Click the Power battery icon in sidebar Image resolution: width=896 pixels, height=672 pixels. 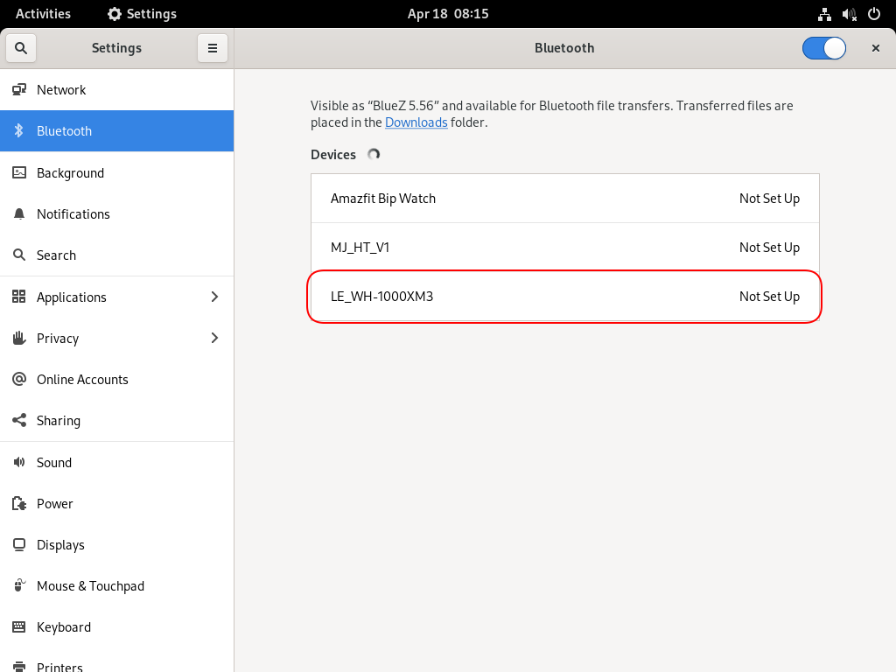click(x=19, y=504)
